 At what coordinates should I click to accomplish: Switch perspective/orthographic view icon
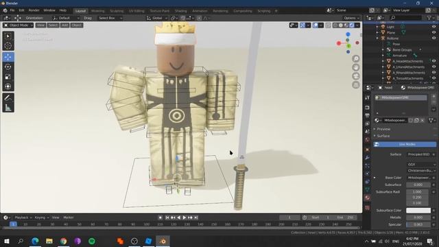point(356,85)
